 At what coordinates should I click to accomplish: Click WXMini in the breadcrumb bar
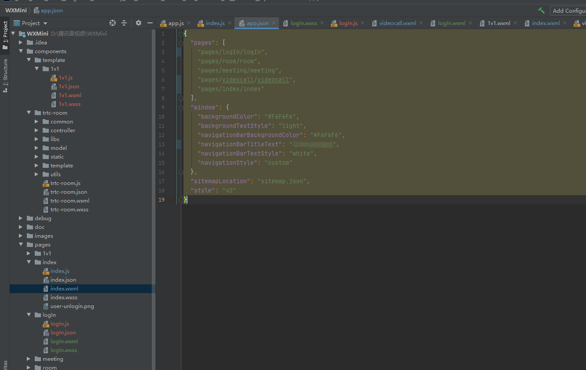pos(16,11)
